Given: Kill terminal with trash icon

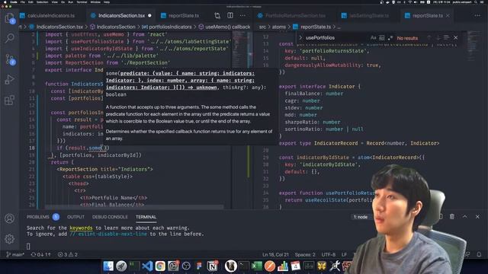Looking at the screenshot, I should 452,216.
